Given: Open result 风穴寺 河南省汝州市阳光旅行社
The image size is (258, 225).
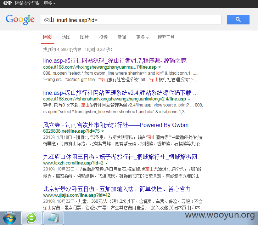Looking at the screenshot, I should (x=116, y=125).
